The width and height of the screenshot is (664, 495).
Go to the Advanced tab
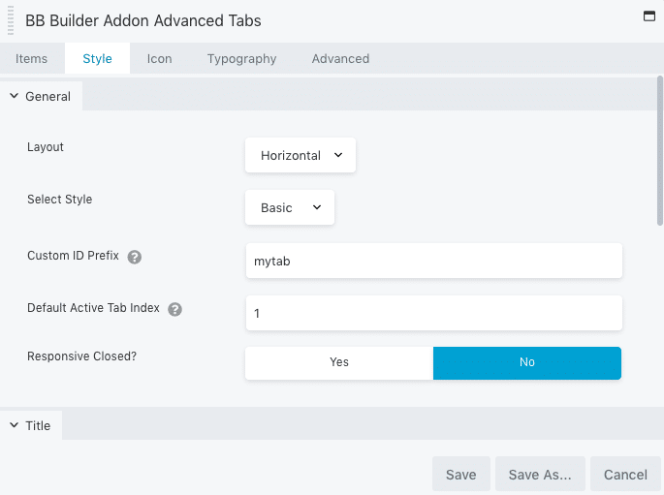[x=340, y=58]
